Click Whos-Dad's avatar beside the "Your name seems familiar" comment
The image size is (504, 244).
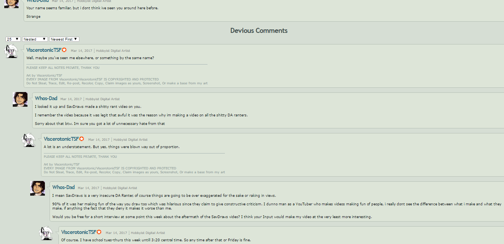[11, 3]
